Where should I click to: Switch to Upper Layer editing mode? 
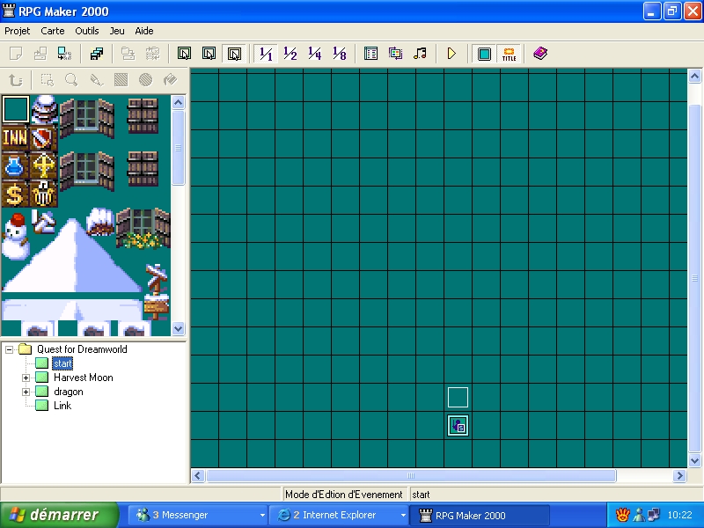(209, 54)
